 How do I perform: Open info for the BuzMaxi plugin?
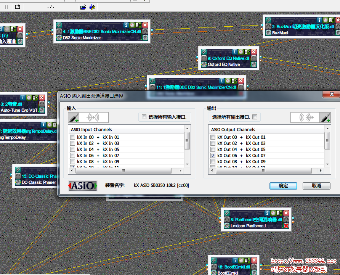[x=319, y=20]
